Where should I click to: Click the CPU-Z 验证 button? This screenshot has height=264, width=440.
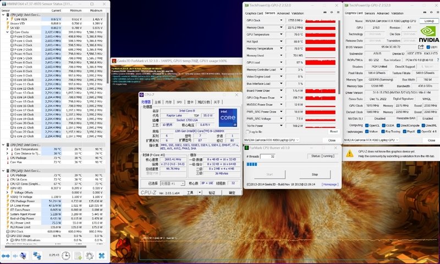212,192
